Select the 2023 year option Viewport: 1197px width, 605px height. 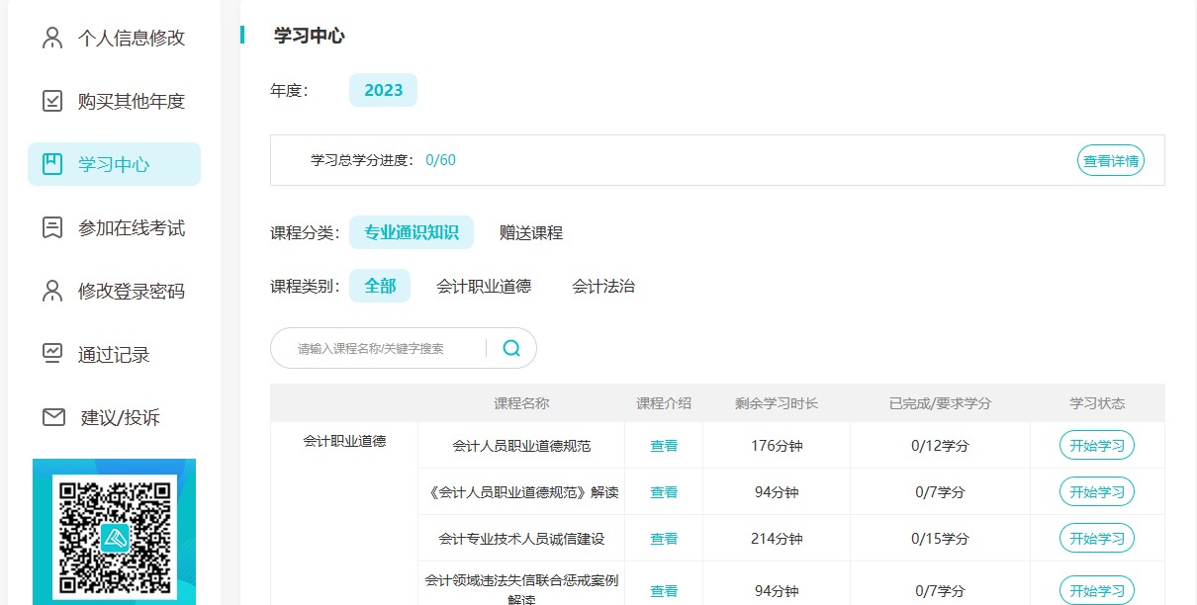(x=383, y=90)
